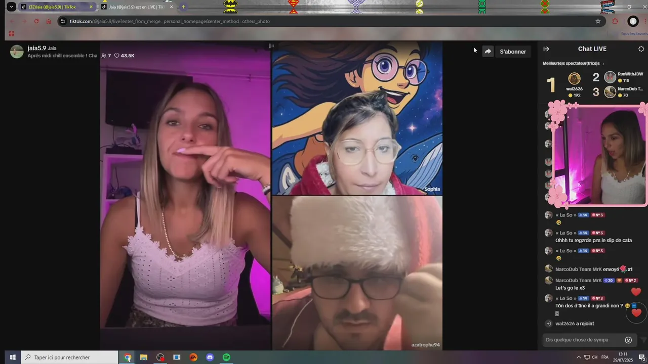Click the 'Taper ici pour rechercher' search box
This screenshot has width=648, height=364.
[69, 357]
